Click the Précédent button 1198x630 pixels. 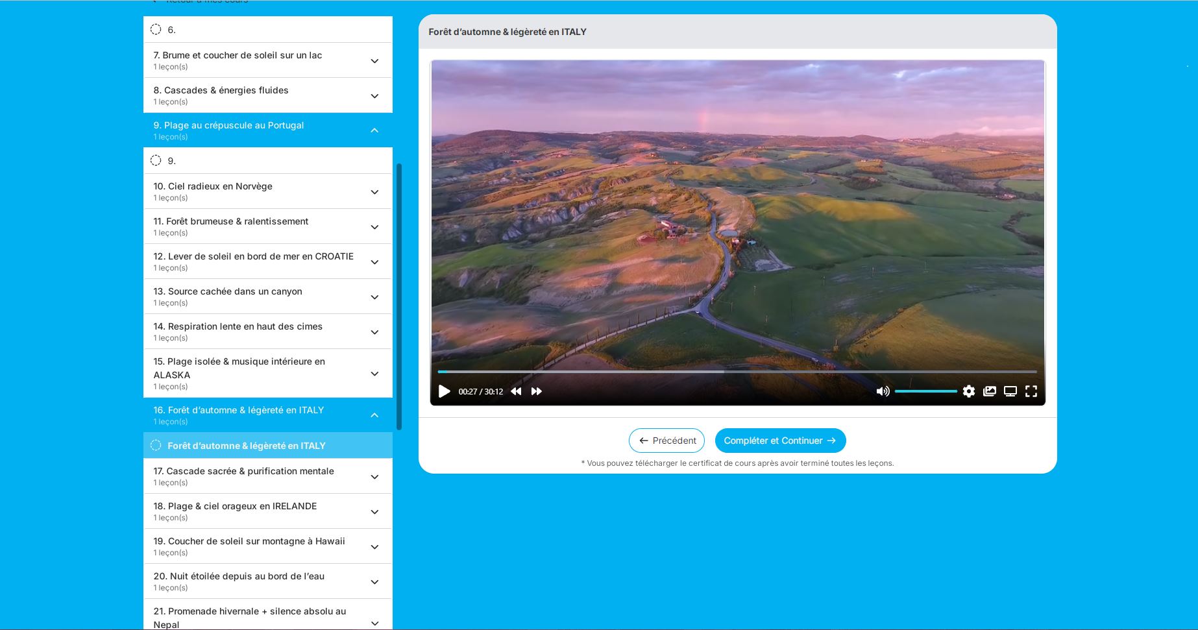(666, 441)
